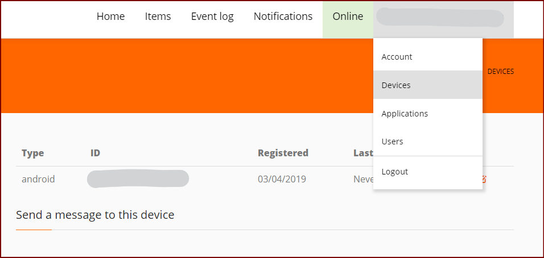The image size is (544, 258).
Task: Click the Type column header
Action: coord(33,153)
